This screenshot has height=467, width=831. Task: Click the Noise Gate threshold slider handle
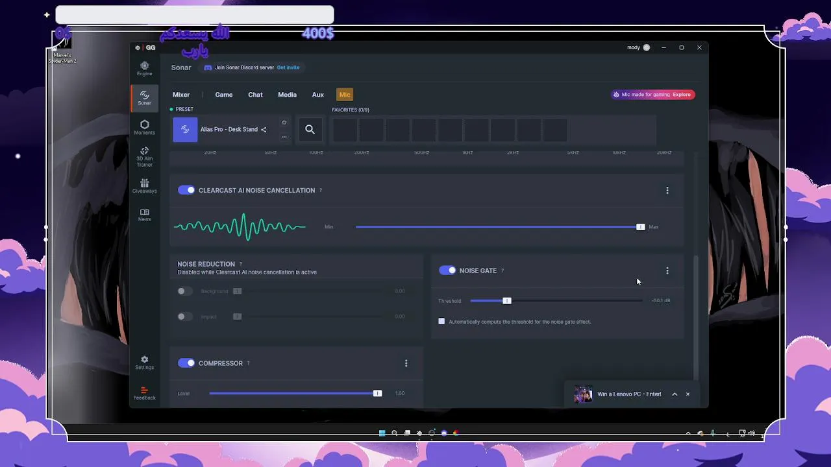507,301
